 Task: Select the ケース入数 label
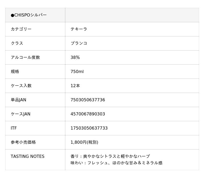[21, 86]
